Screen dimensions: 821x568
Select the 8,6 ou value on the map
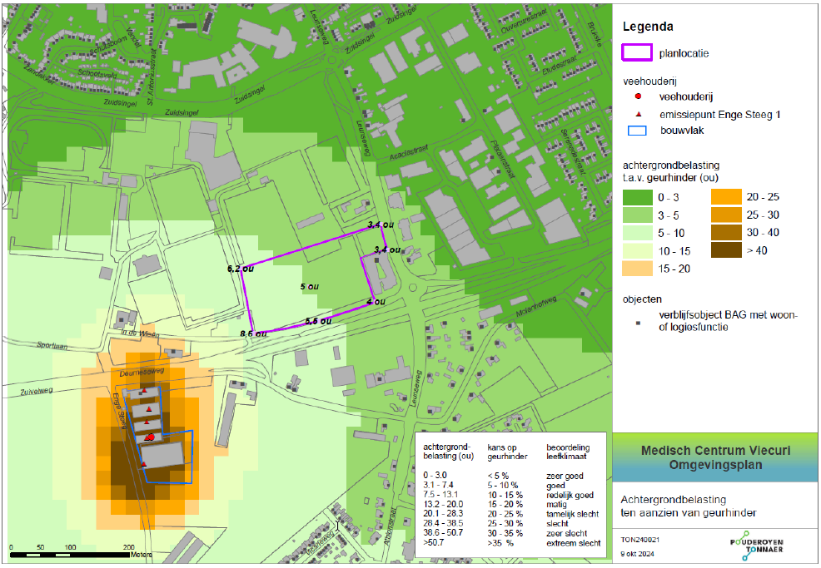(x=252, y=333)
